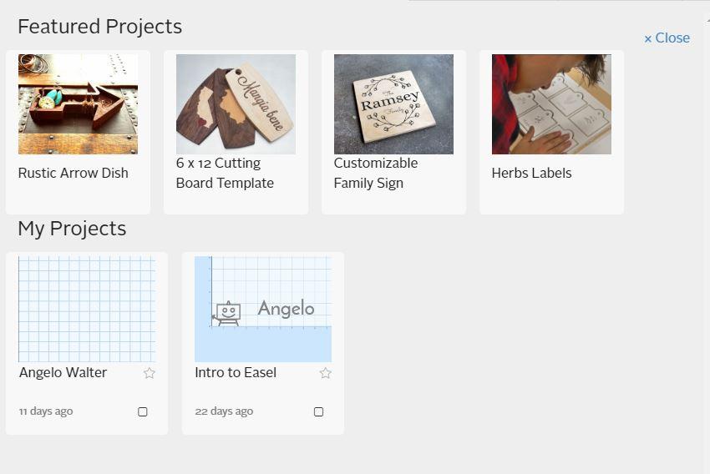The height and width of the screenshot is (474, 710).
Task: Click the Rustic Arrow Dish title
Action: pyautogui.click(x=74, y=174)
